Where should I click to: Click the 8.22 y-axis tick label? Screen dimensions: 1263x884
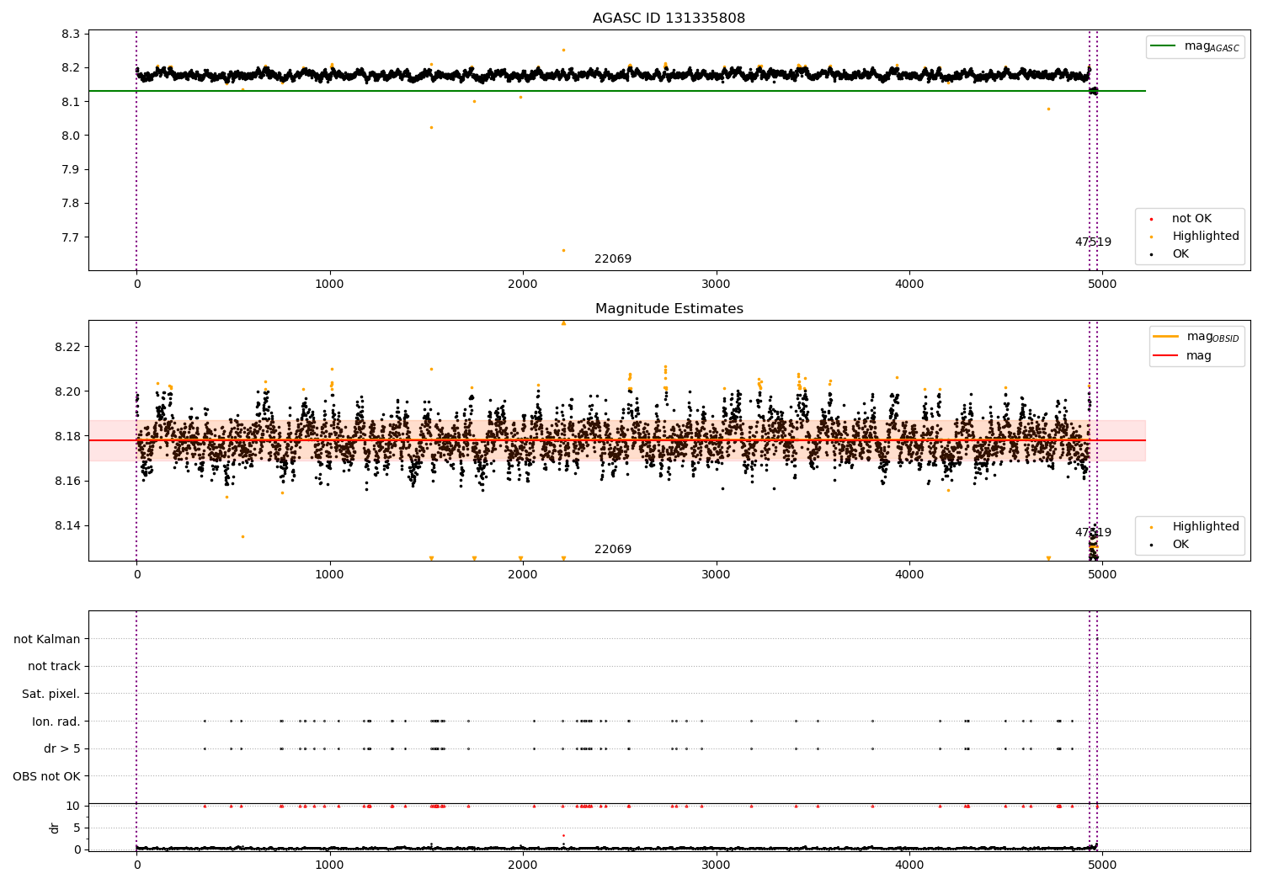tap(68, 347)
